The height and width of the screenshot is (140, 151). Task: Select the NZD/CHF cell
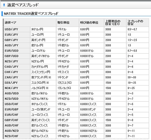(17, 136)
